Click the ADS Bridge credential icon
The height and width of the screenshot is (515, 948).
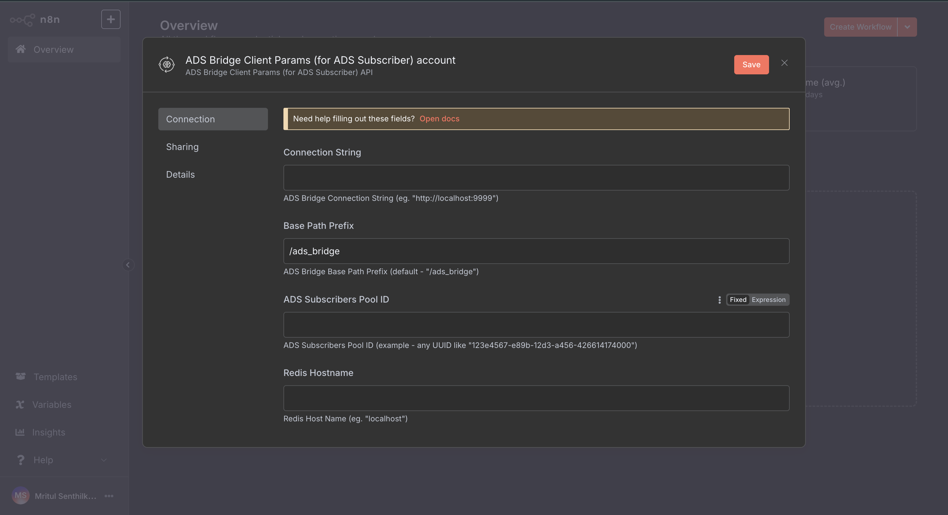167,65
